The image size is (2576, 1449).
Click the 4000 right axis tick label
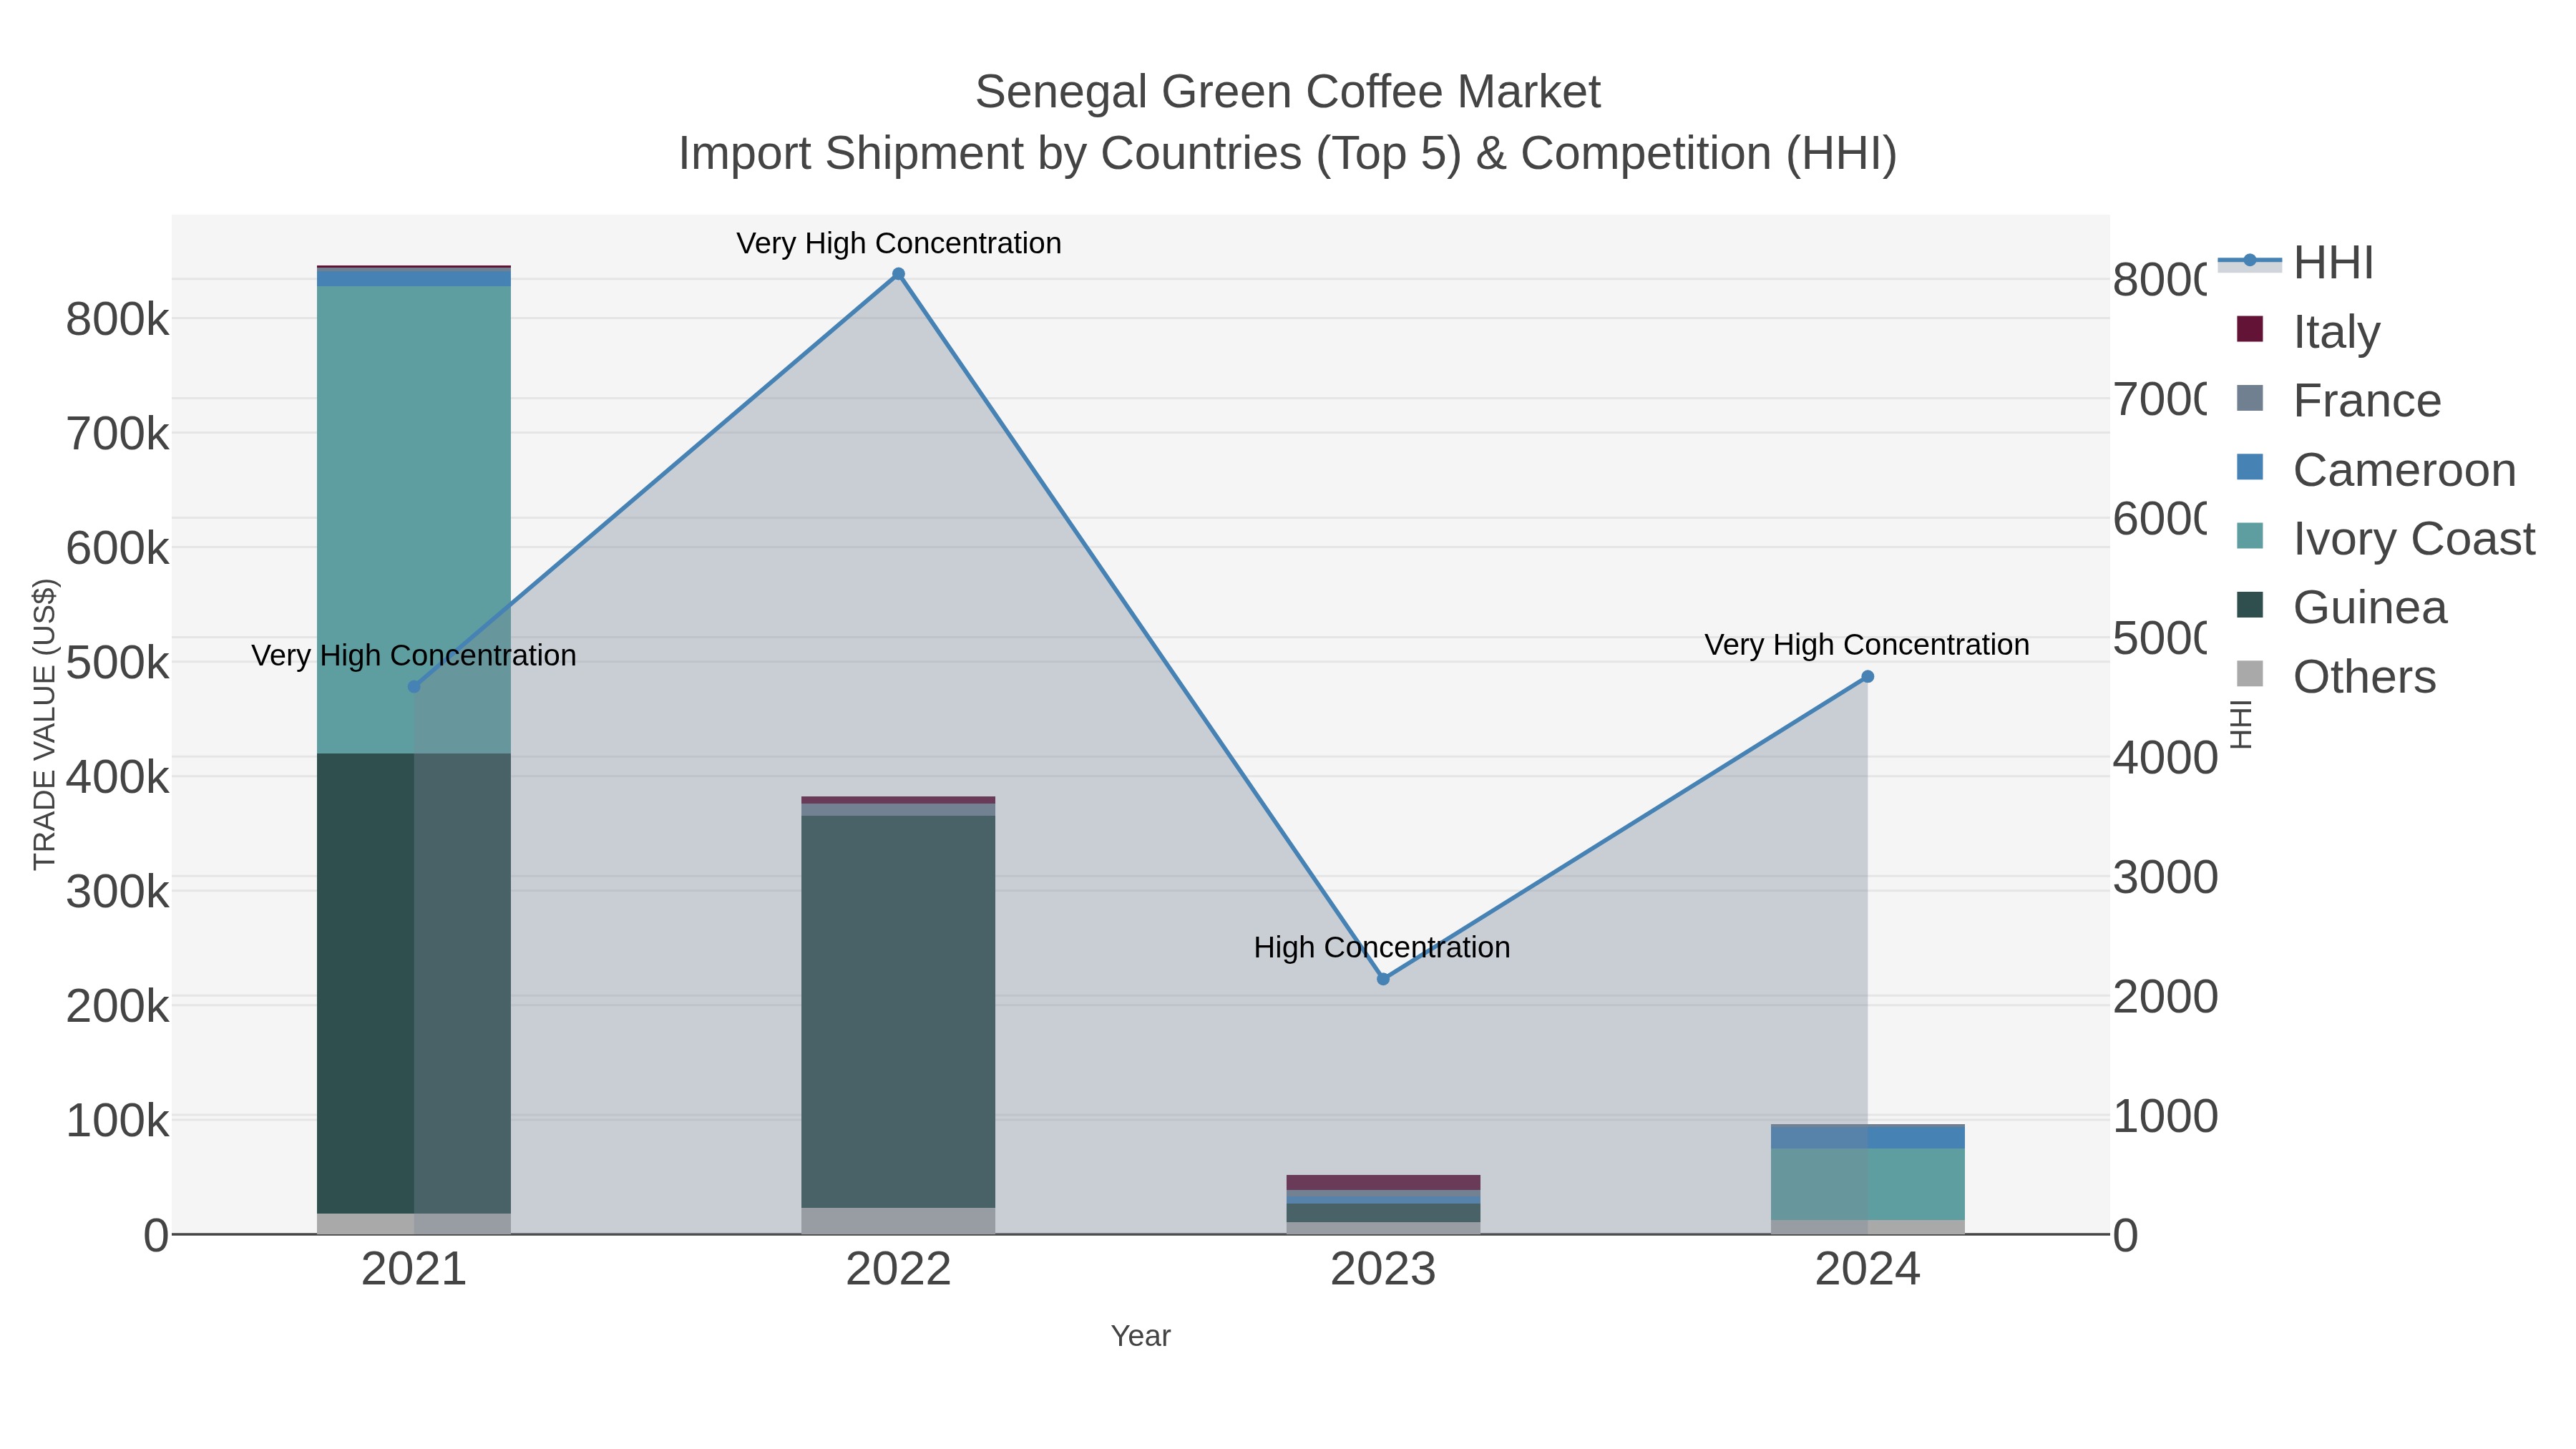point(2164,757)
